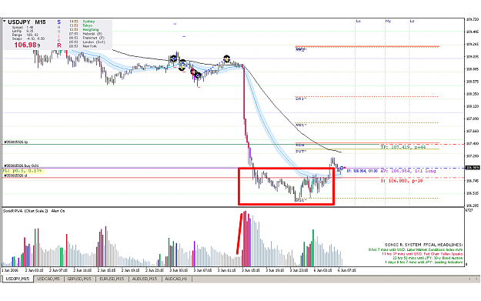
Task: Open the GBPUSD,M15 chart tab
Action: pos(79,279)
